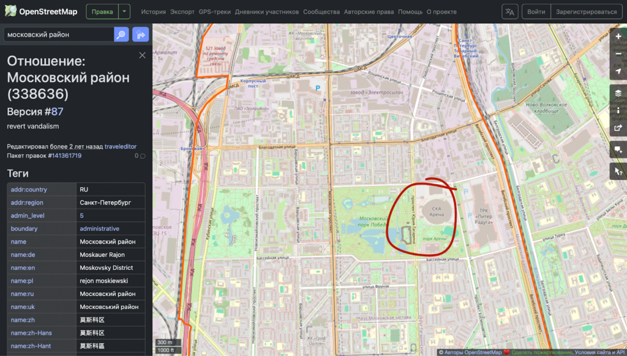Click the Зарегистрироваться button
The height and width of the screenshot is (356, 627).
coord(588,12)
